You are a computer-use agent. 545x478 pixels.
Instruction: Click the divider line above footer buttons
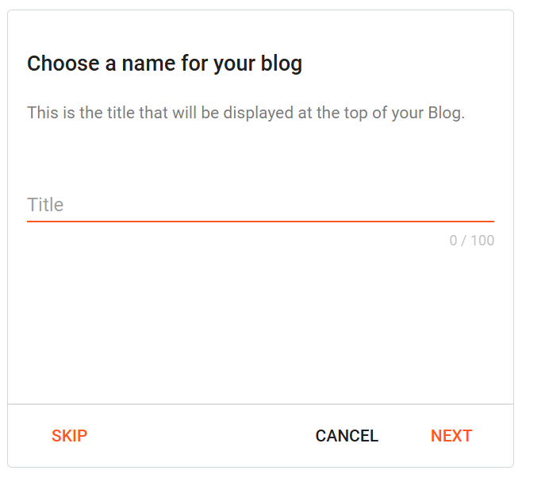tap(260, 404)
